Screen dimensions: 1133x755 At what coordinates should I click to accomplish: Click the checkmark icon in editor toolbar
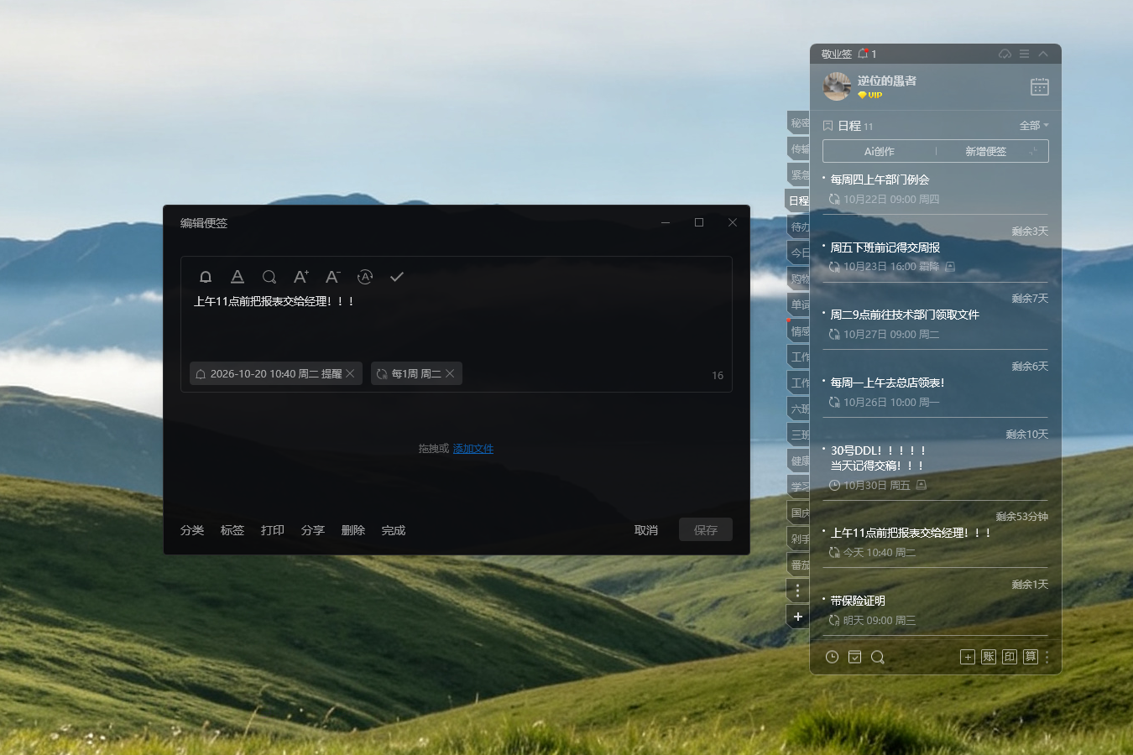(x=397, y=277)
